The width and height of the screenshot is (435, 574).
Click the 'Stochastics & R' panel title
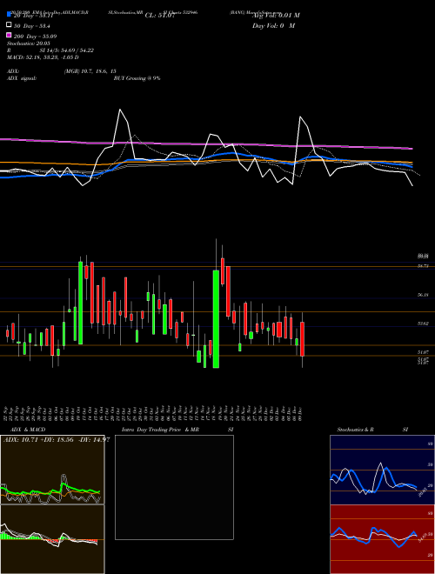pos(356,430)
